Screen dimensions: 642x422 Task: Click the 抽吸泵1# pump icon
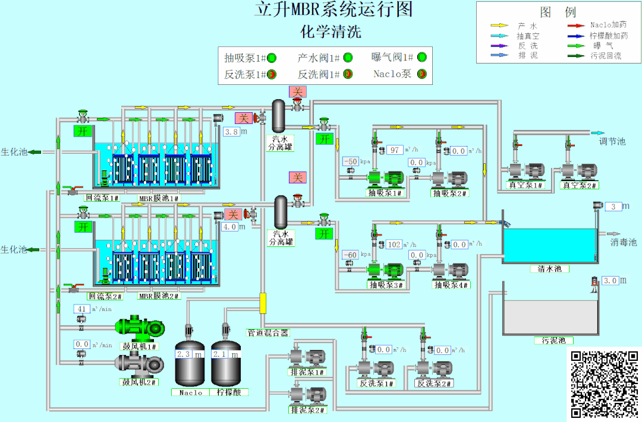(386, 179)
